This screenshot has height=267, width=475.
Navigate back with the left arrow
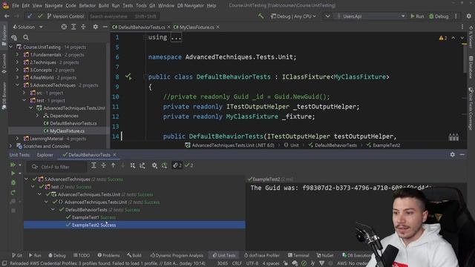point(7,16)
